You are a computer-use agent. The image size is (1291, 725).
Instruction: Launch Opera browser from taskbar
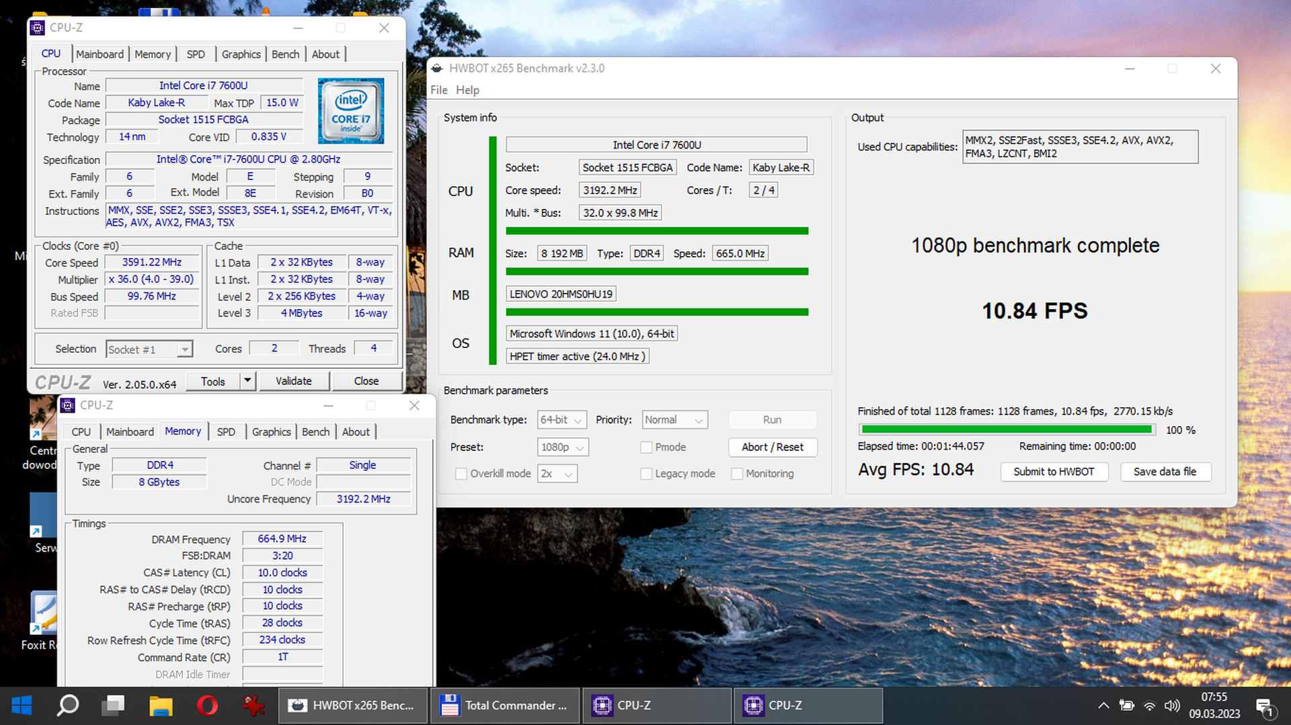[208, 706]
